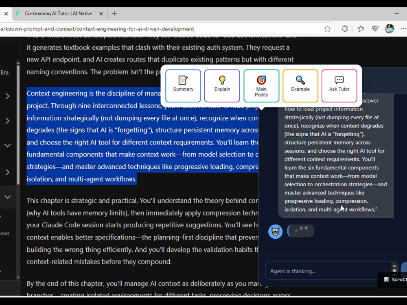Screen dimensions: 407x305
Task: Click the sidebar vertical scrollbar thumb
Action: point(18,125)
